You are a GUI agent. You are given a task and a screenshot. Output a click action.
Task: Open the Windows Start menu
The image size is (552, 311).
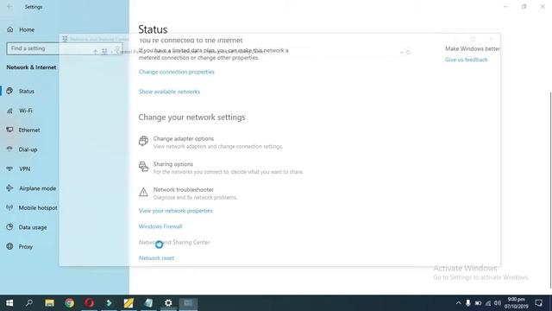(x=9, y=303)
